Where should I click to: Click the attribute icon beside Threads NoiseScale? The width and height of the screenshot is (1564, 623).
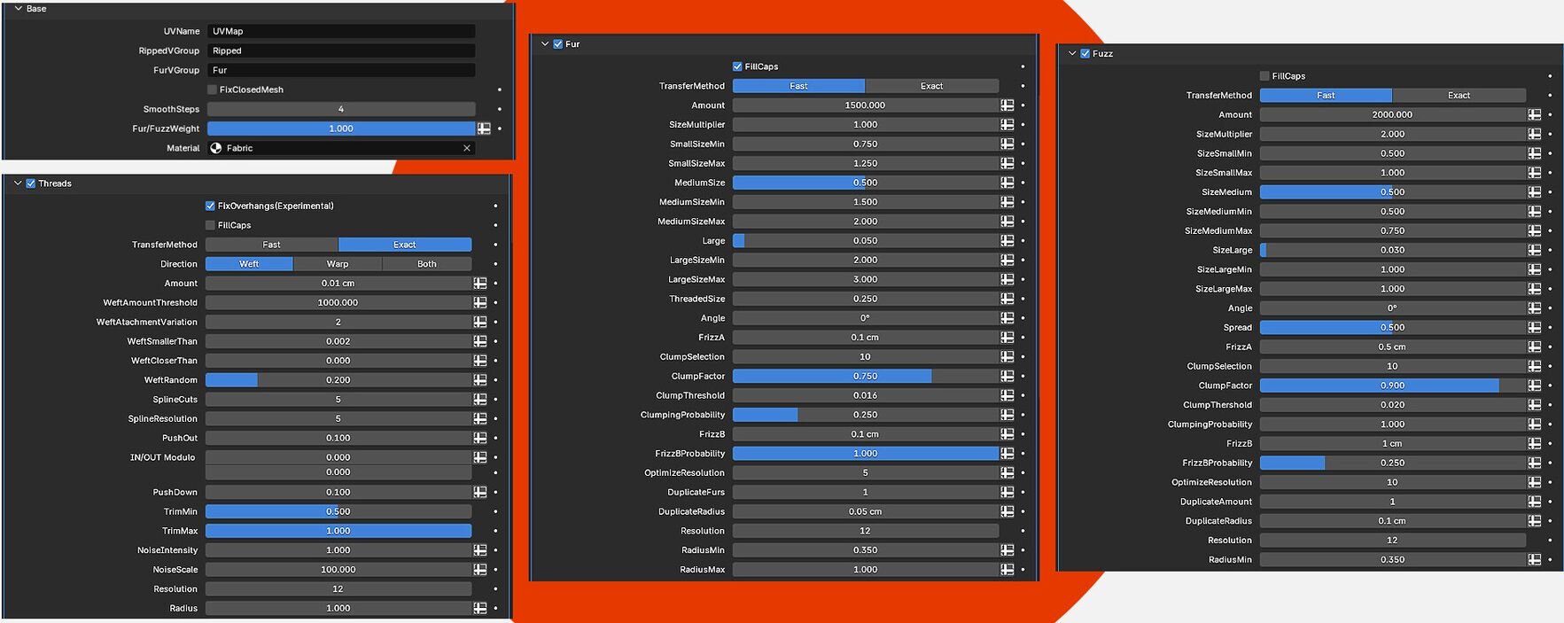pos(479,570)
